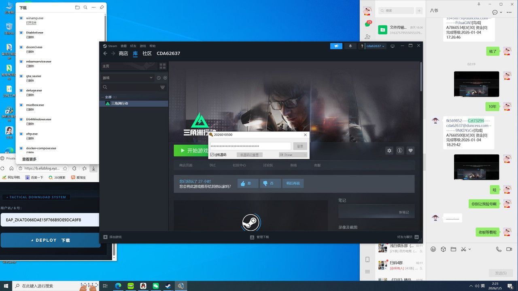The image size is (518, 291).
Task: Click WeChat chat more options ellipsis
Action: [509, 12]
